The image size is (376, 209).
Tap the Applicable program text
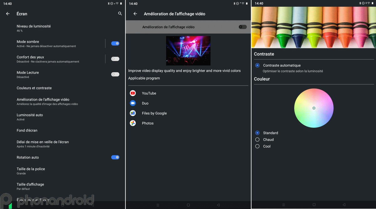[x=144, y=78]
